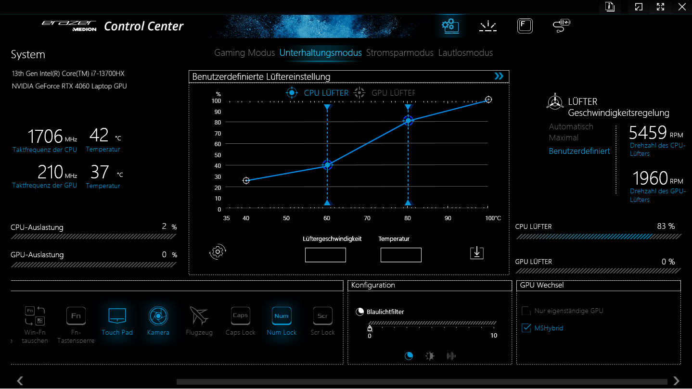Click the right arrow at bottom edge

676,381
